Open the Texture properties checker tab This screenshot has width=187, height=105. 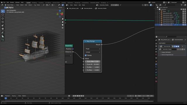[x=156, y=81]
